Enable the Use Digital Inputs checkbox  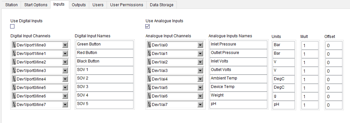(x=12, y=26)
